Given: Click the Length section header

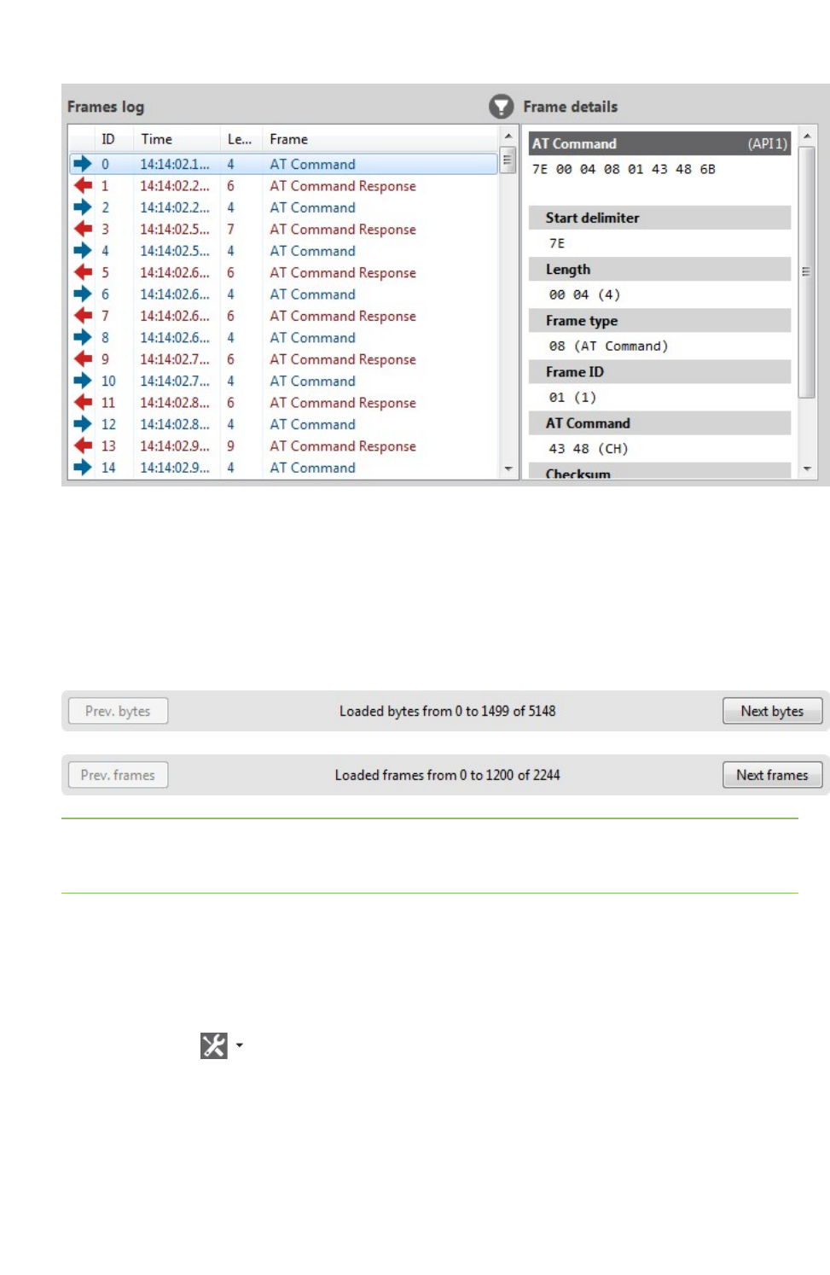Looking at the screenshot, I should (659, 269).
